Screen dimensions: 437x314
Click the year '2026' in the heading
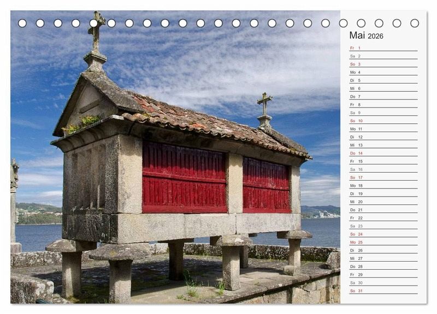(375, 37)
